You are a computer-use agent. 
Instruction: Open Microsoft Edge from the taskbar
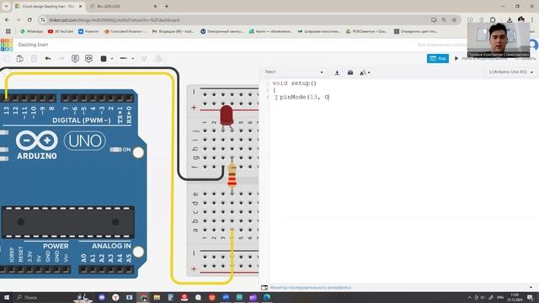point(267,297)
